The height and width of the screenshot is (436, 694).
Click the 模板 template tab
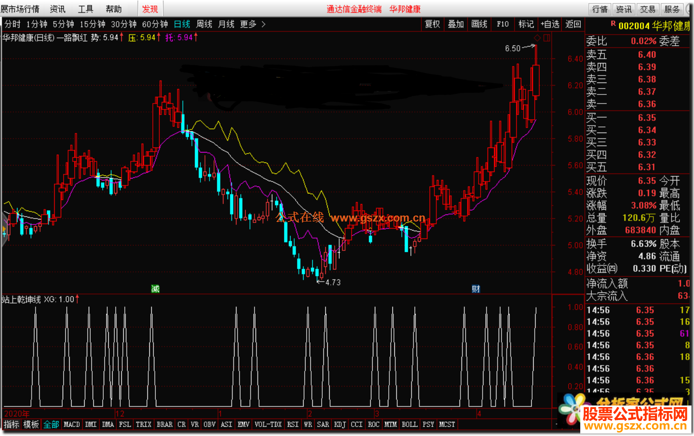point(31,424)
